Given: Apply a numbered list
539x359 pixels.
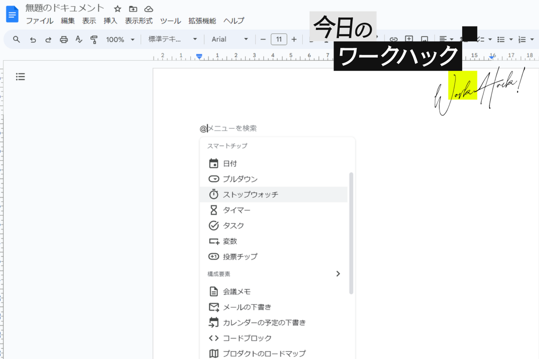Looking at the screenshot, I should (522, 39).
